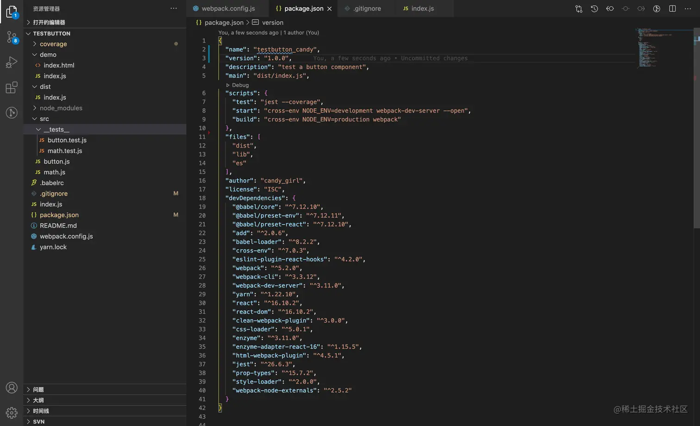Open the Extensions view
Image resolution: width=700 pixels, height=426 pixels.
pyautogui.click(x=12, y=87)
